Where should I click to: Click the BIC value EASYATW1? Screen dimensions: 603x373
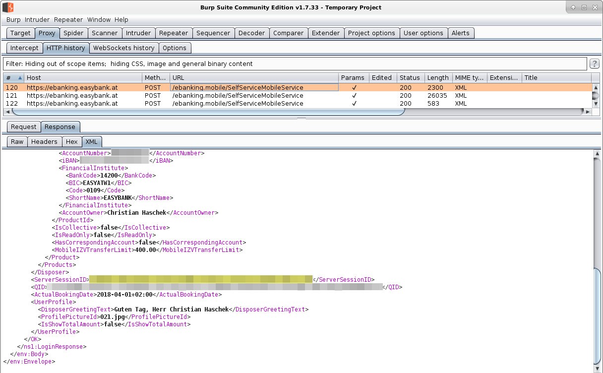[x=97, y=183]
